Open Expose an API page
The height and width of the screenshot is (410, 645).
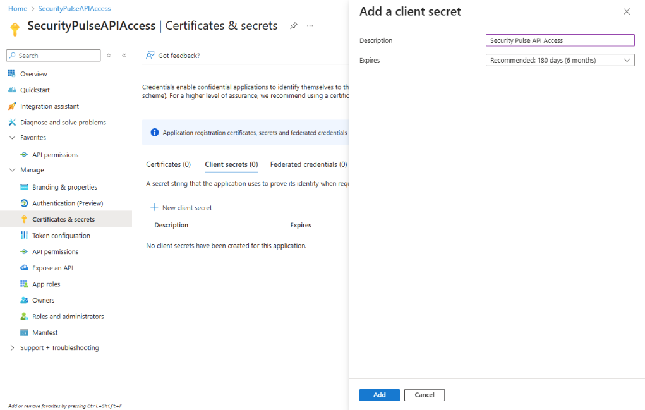(x=52, y=268)
